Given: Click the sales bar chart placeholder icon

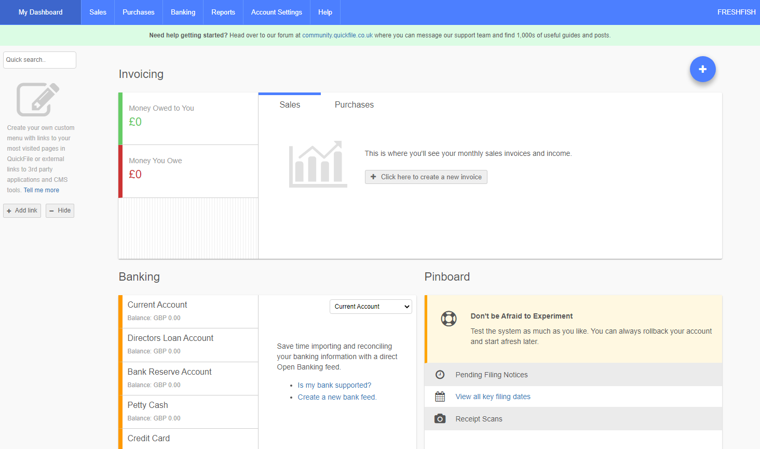Looking at the screenshot, I should [318, 164].
